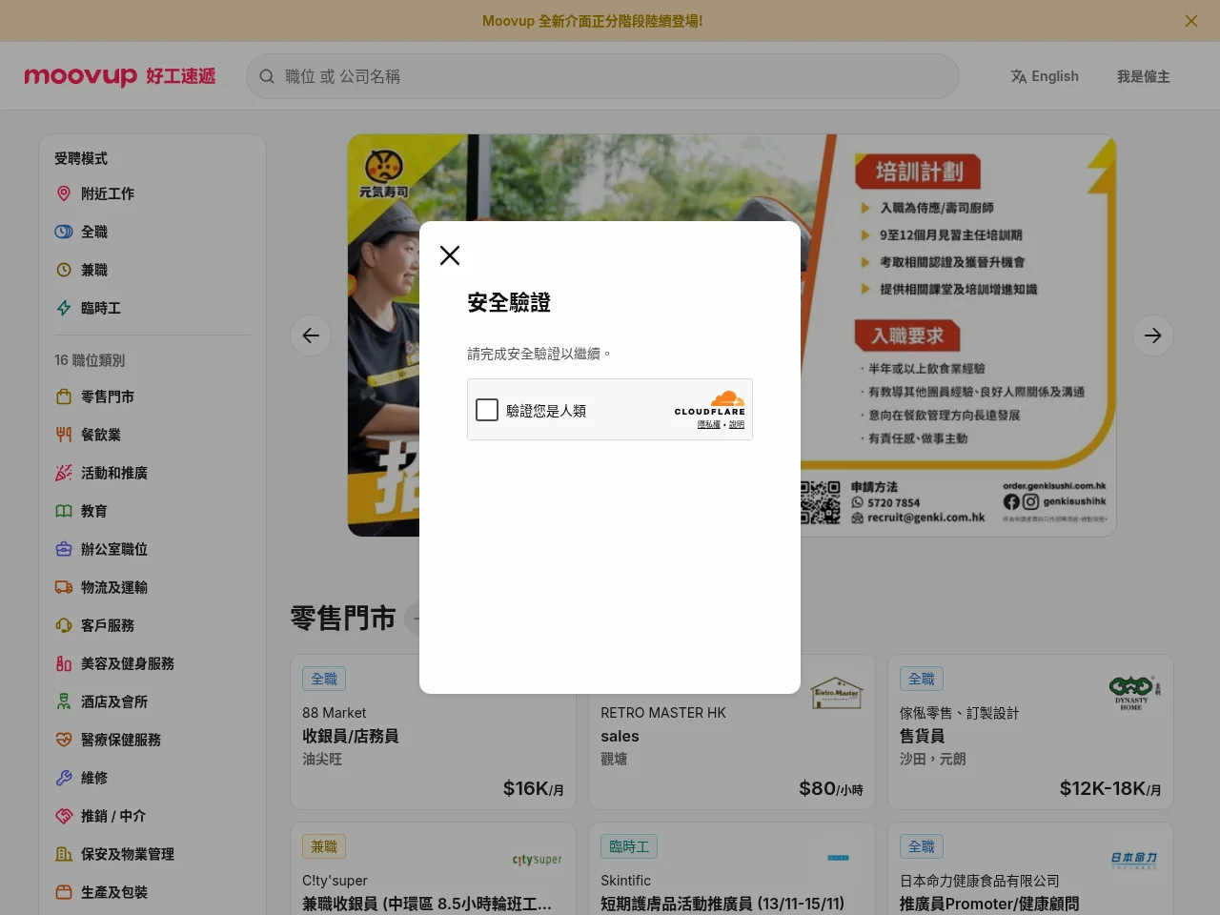The width and height of the screenshot is (1220, 915).
Task: Click the 教育 book icon
Action: point(64,511)
